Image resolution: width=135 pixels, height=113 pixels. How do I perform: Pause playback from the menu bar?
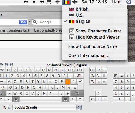34,2
